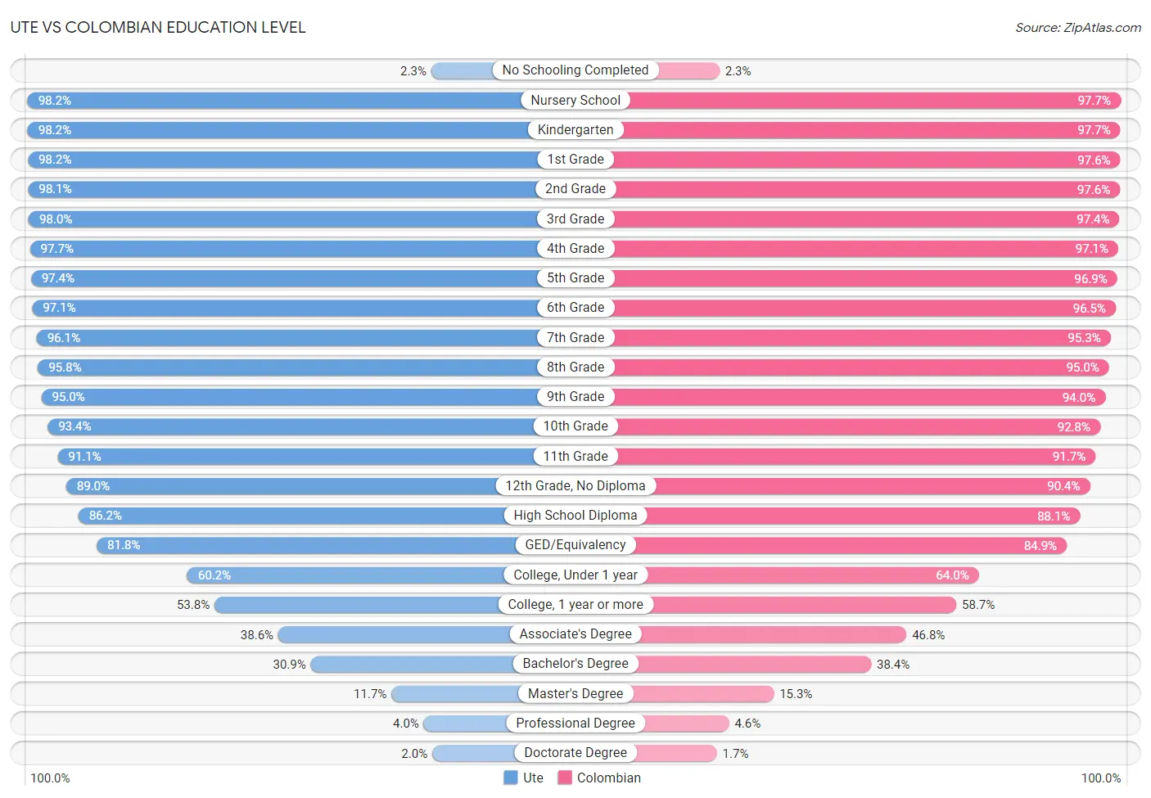The width and height of the screenshot is (1151, 798).
Task: Select the High School Diploma label
Action: 575,515
